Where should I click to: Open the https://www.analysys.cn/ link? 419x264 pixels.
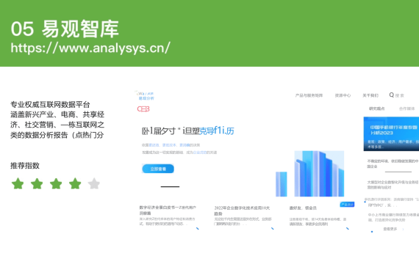90,48
